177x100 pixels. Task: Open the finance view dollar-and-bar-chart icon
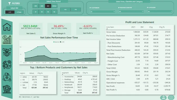coord(7,40)
